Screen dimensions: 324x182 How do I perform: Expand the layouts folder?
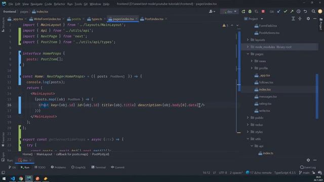pyautogui.click(x=248, y=40)
